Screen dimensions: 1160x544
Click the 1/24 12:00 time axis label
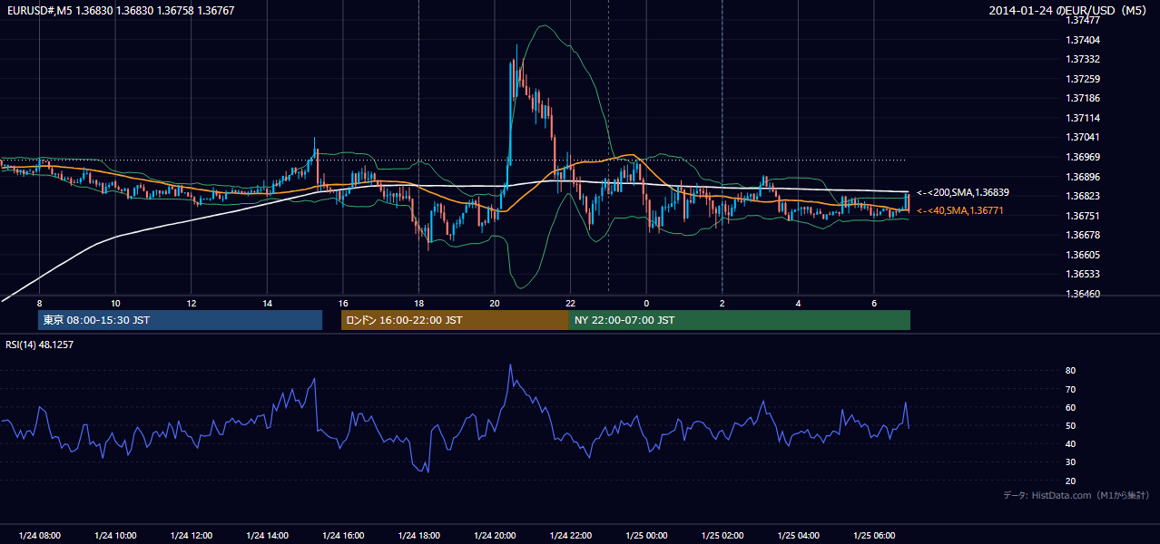tap(192, 536)
